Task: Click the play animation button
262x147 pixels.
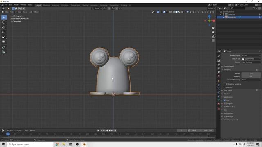Action: click(110, 131)
